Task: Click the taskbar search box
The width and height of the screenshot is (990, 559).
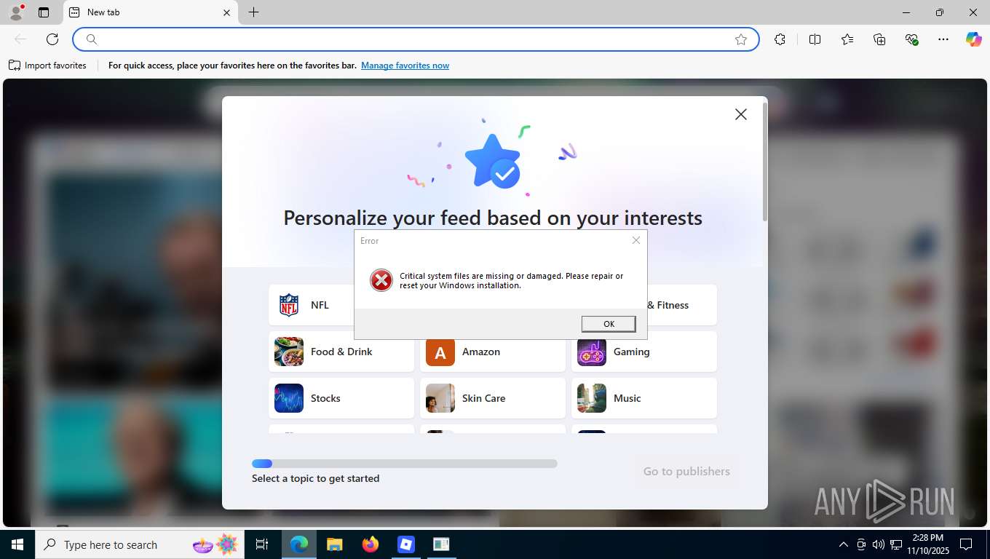Action: pos(140,544)
